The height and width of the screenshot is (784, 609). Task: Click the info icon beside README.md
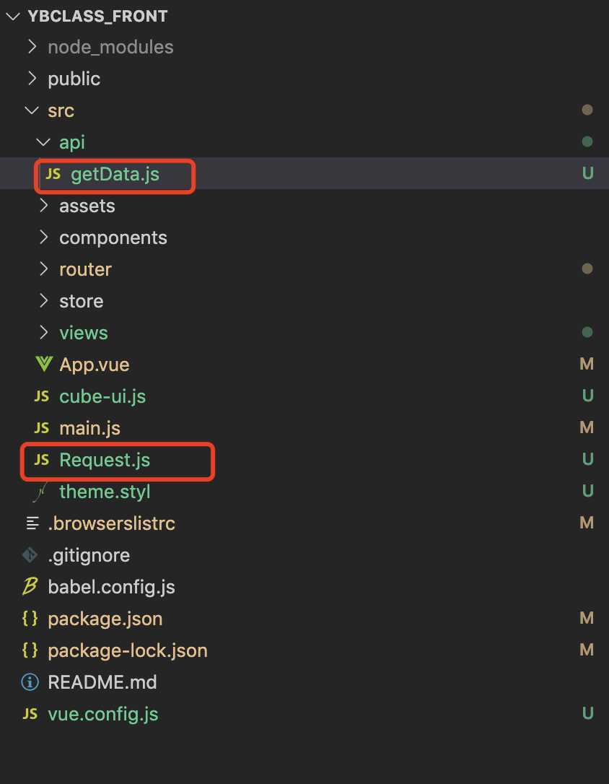30,682
